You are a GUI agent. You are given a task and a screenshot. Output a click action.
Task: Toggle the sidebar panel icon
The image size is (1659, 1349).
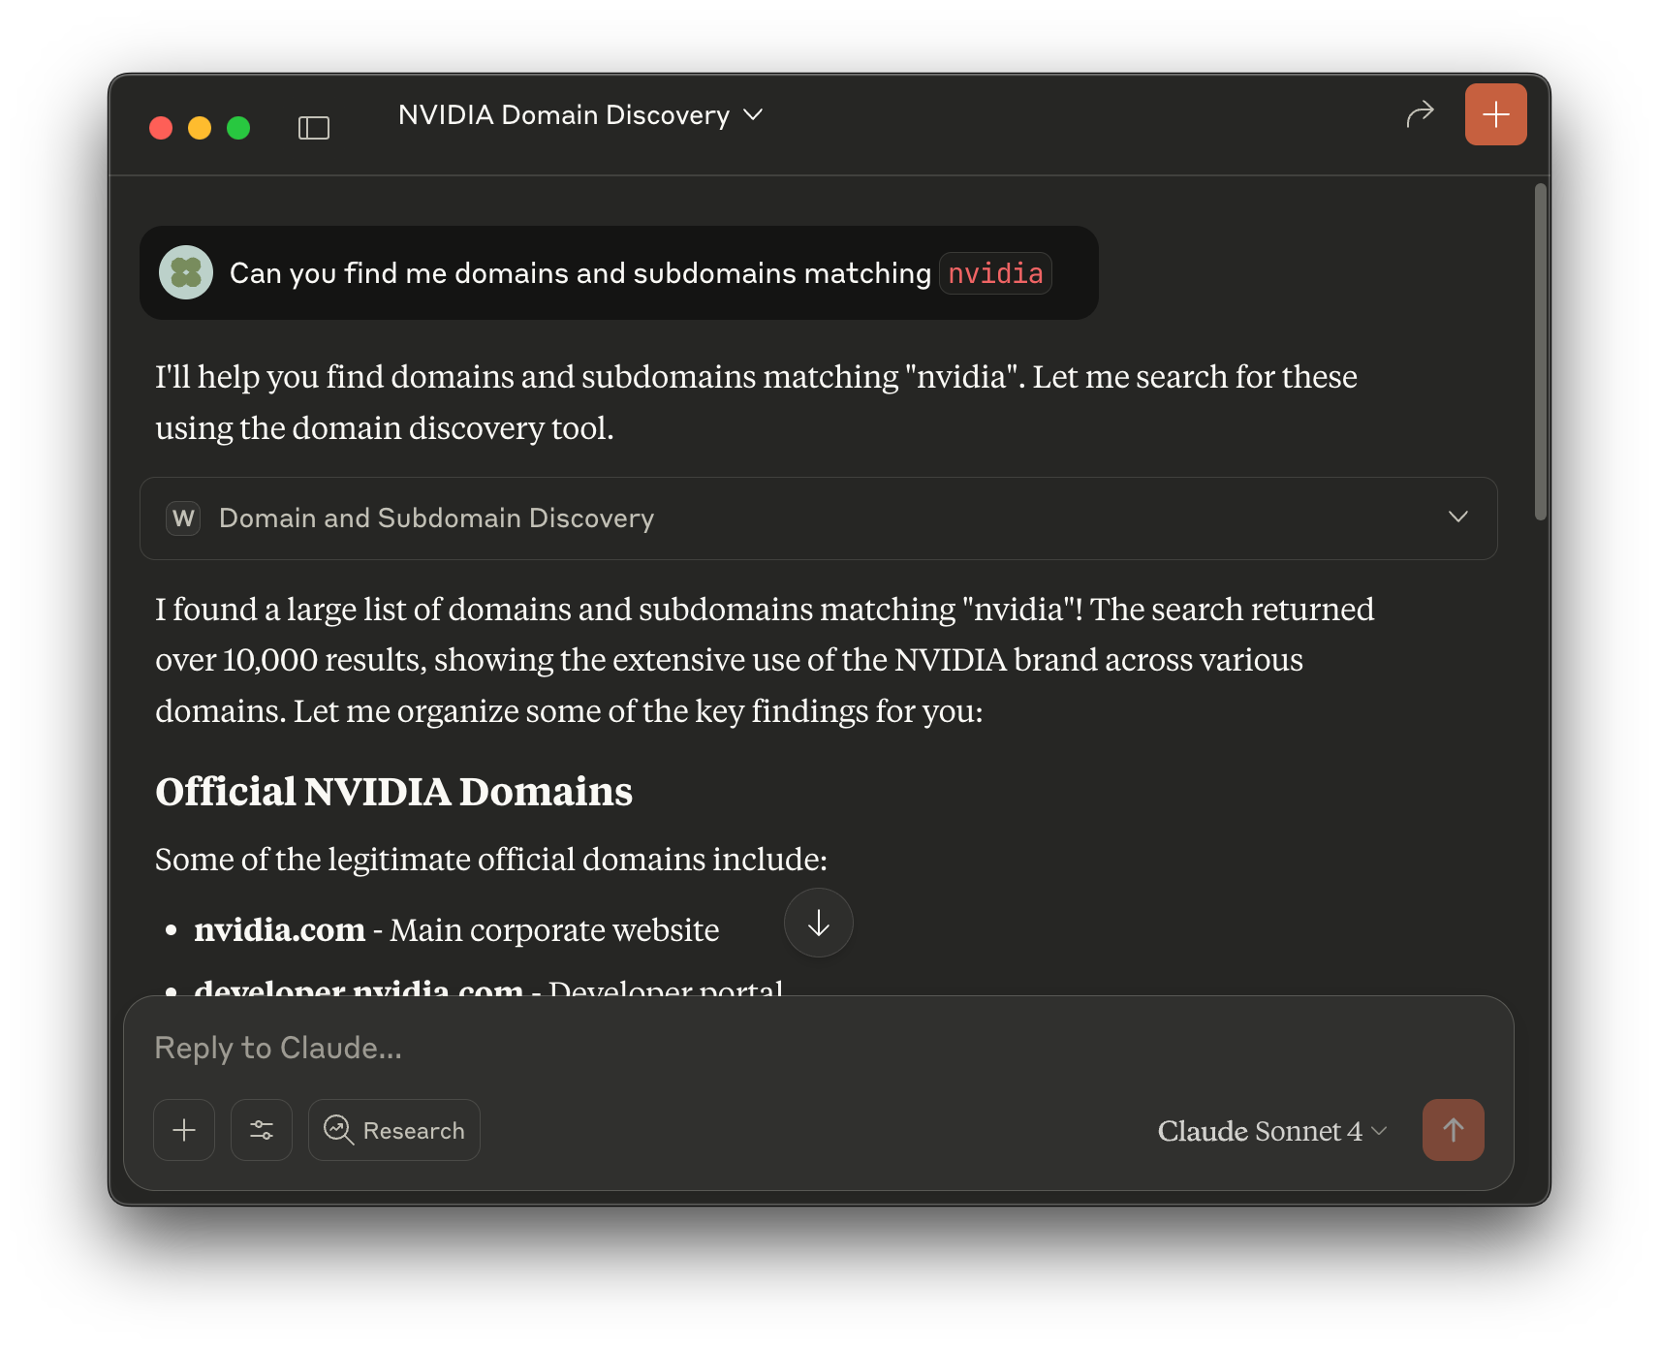point(314,127)
